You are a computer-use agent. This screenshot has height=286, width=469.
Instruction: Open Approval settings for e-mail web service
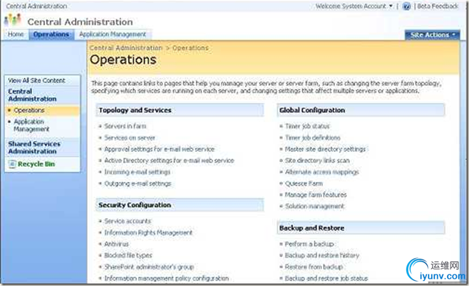pos(159,149)
